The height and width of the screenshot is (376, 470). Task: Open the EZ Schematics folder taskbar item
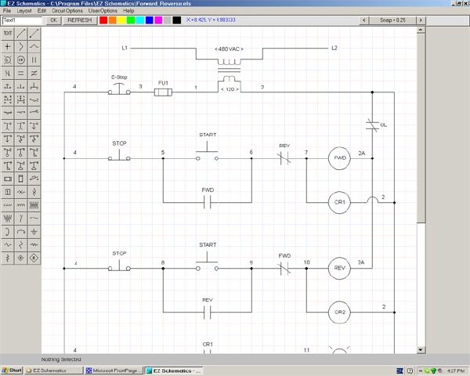pyautogui.click(x=53, y=371)
